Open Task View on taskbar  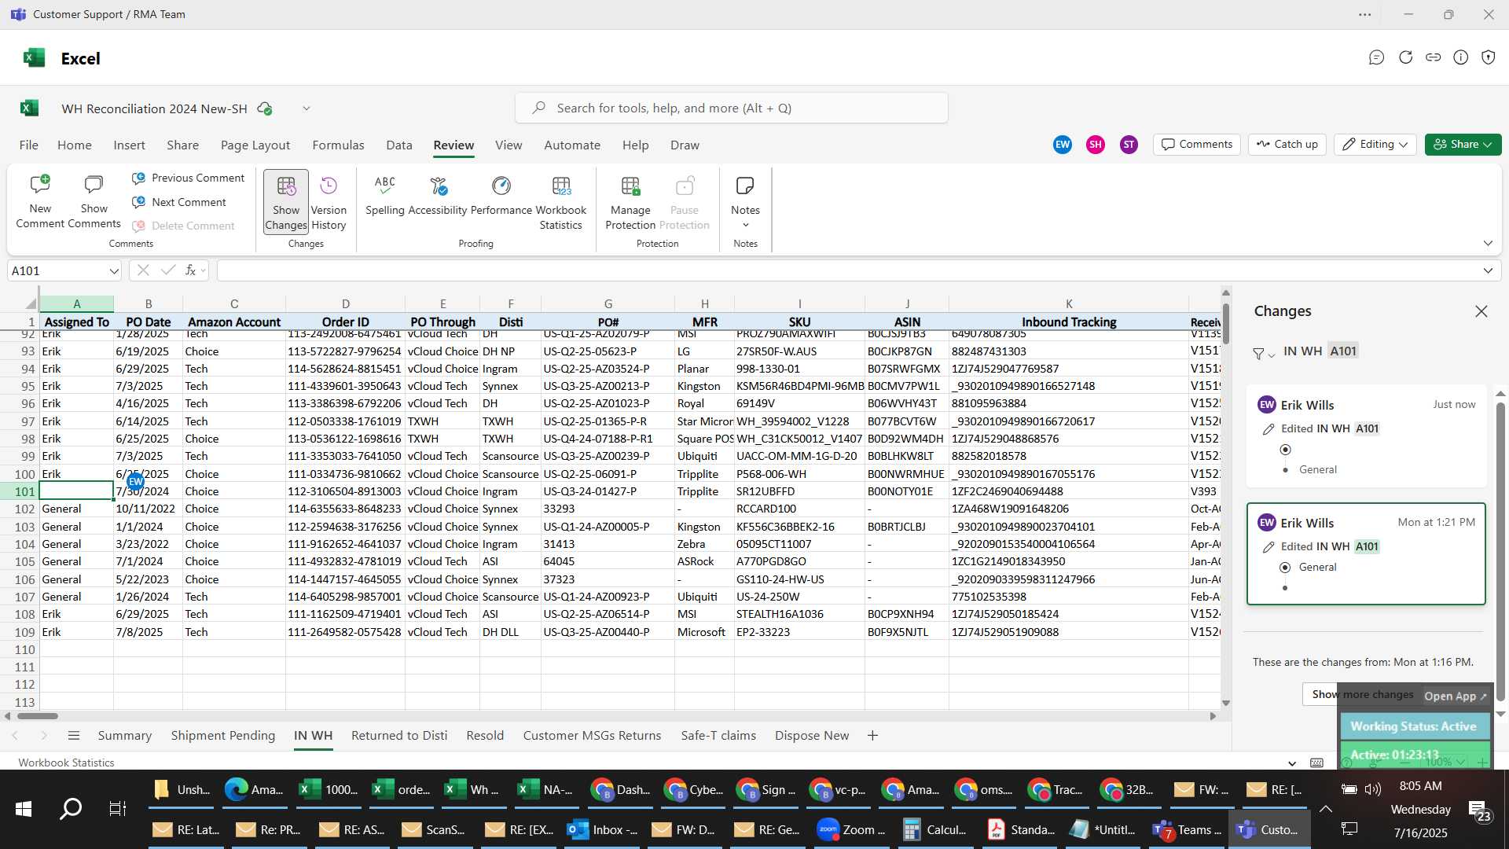(x=117, y=809)
